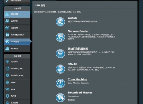This screenshot has height=104, width=143.
Task: Select the USB 应用 puzzle-piece icon
Action: point(7,41)
